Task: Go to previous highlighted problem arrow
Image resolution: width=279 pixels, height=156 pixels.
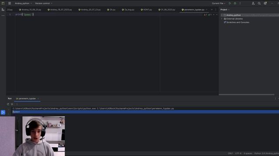Action: (214, 15)
